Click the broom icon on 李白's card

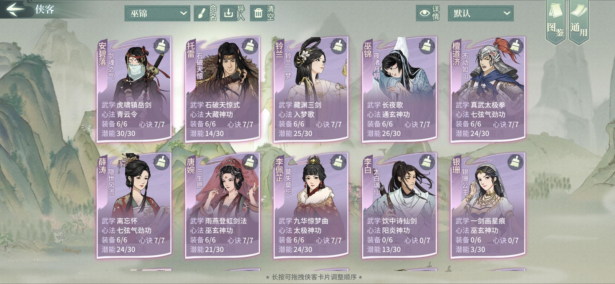point(428,162)
